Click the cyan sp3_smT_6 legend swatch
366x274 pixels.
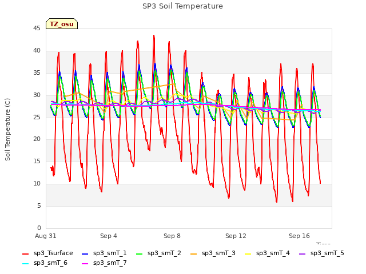tap(25, 264)
